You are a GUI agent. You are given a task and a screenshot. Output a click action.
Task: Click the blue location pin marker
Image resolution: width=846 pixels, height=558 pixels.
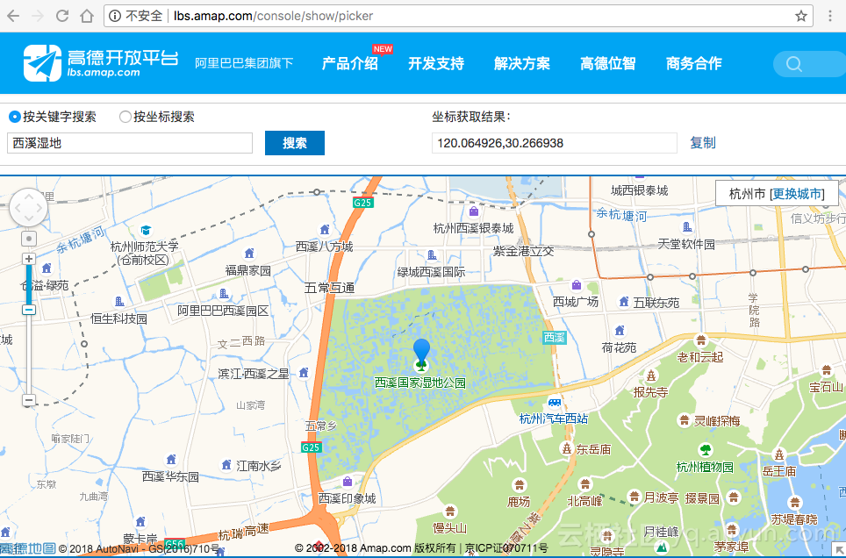click(x=422, y=351)
